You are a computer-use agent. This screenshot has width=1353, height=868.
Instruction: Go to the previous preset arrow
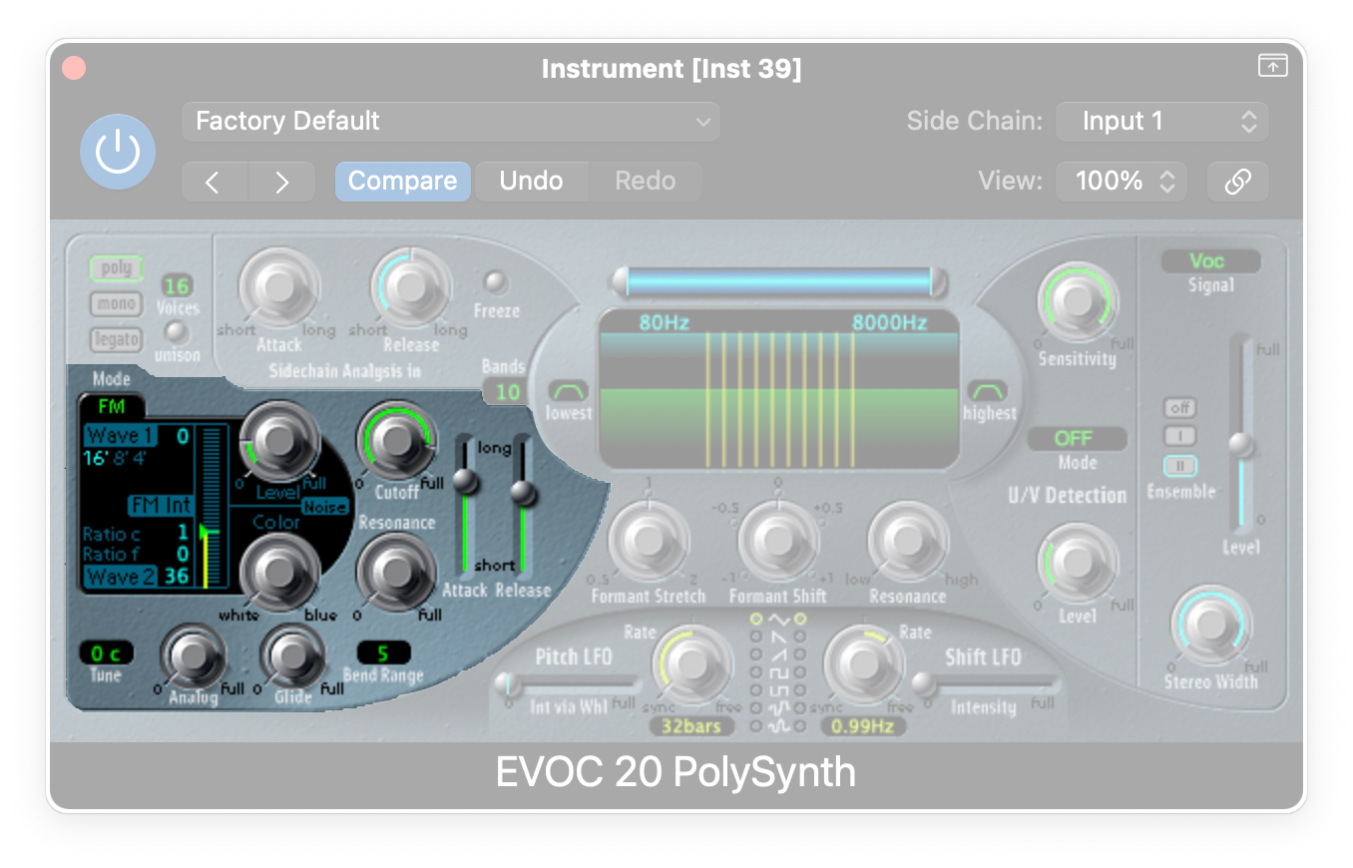tap(215, 182)
